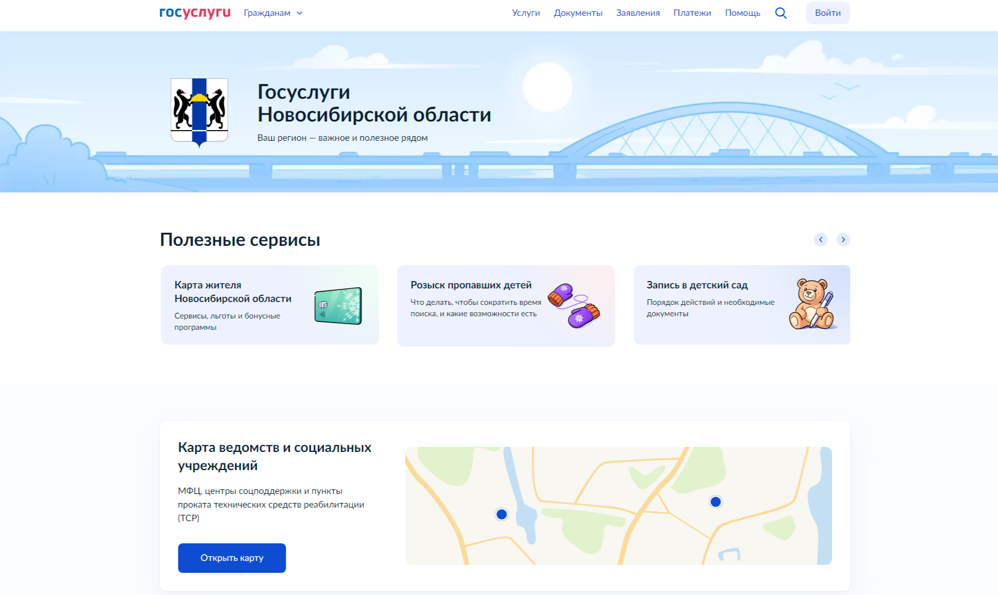The image size is (998, 595).
Task: Open Розыск пропавших детей card title
Action: (x=471, y=285)
